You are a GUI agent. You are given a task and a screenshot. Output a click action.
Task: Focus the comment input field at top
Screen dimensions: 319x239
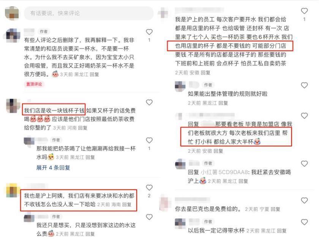point(89,13)
